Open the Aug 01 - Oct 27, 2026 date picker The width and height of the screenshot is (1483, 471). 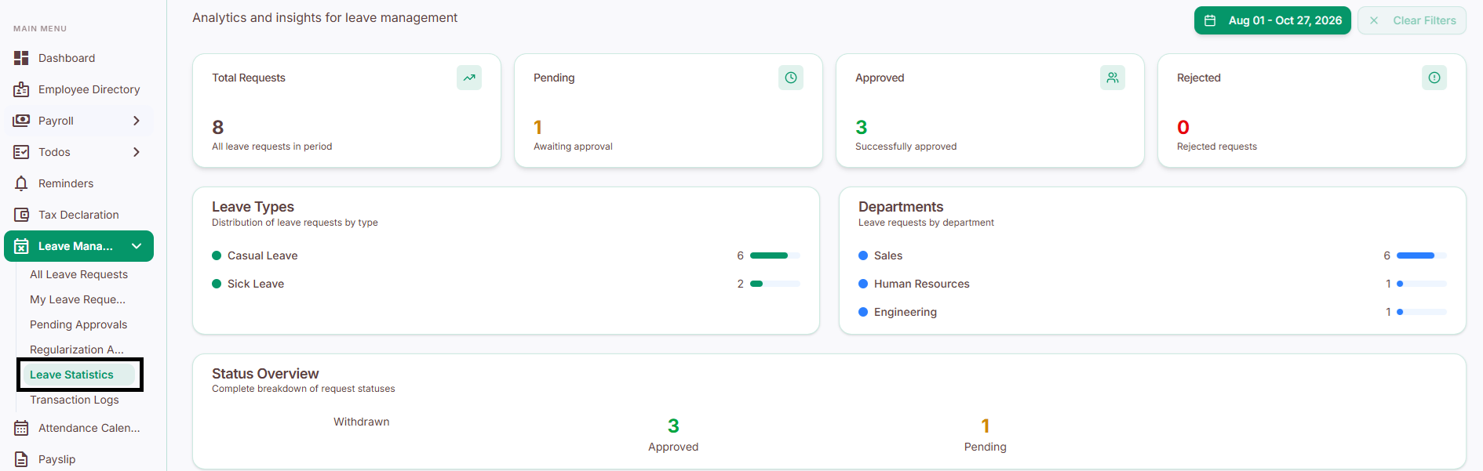click(1273, 20)
